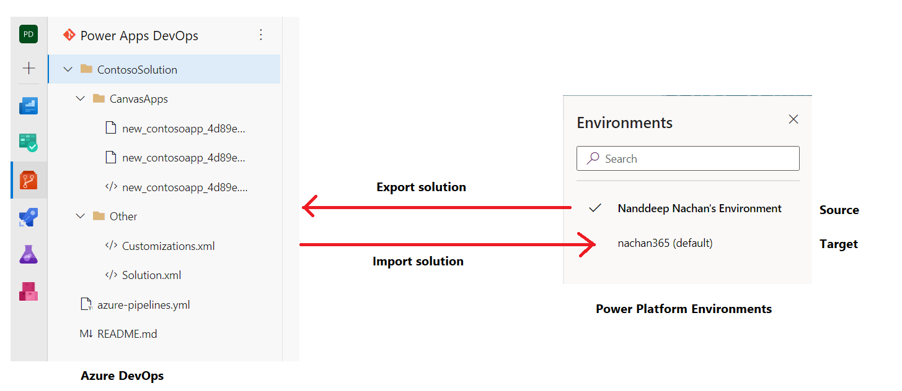Image resolution: width=902 pixels, height=391 pixels.
Task: Open the Overview dashboard icon
Action: pos(29,106)
